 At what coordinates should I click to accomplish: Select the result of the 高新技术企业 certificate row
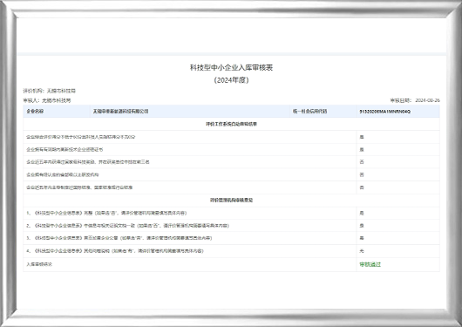pyautogui.click(x=362, y=149)
